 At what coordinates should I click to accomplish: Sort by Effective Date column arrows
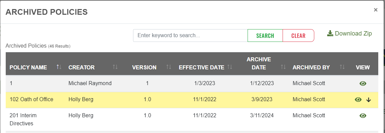230,67
